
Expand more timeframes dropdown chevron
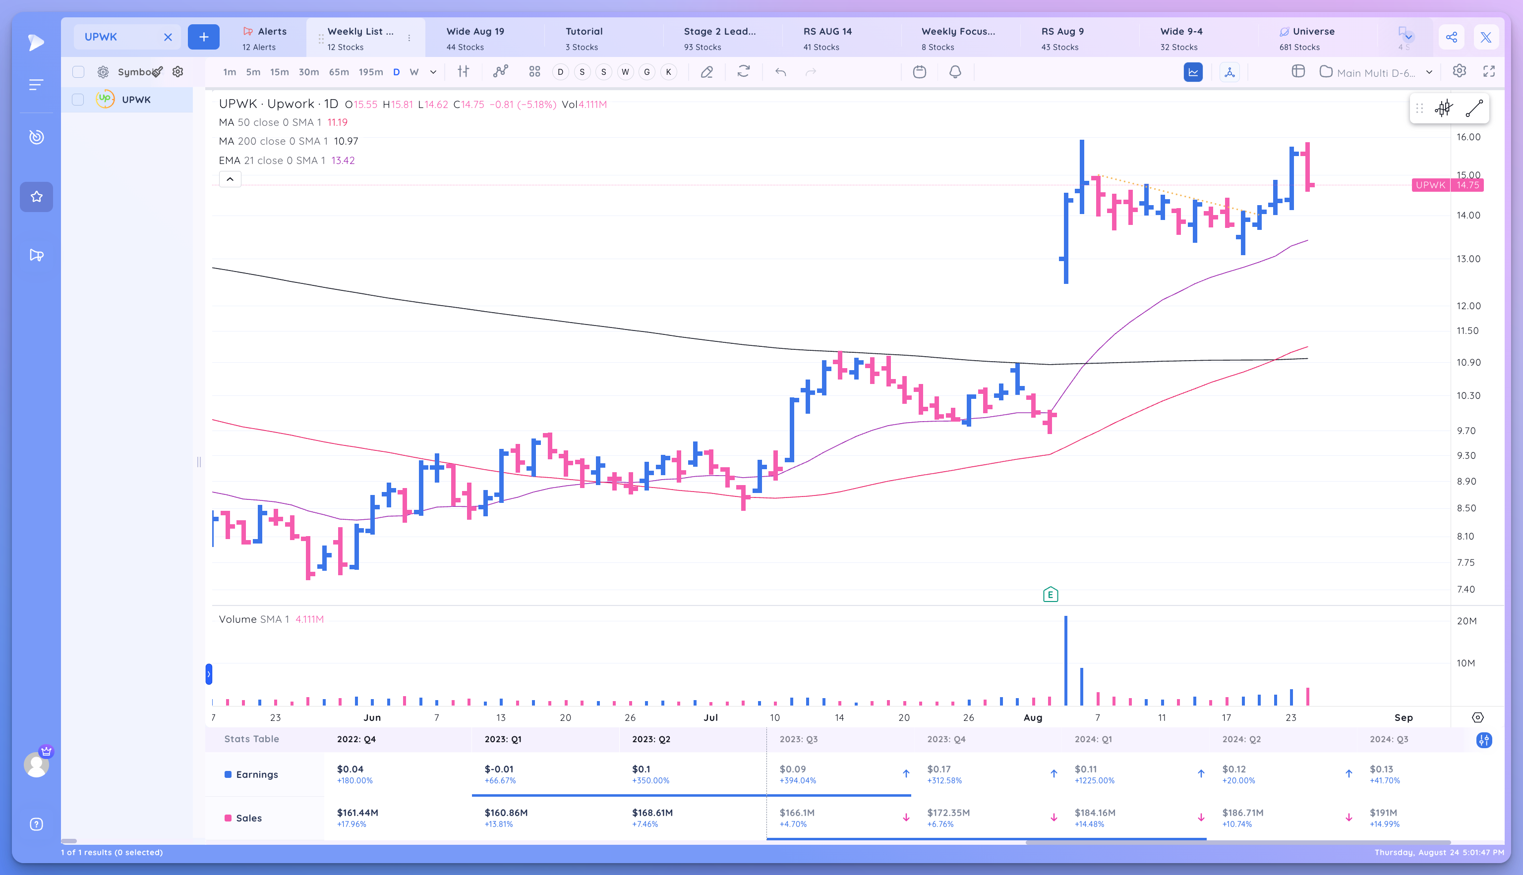click(x=433, y=72)
